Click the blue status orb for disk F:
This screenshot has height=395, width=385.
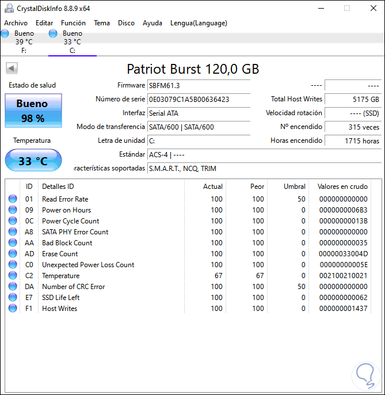point(5,33)
